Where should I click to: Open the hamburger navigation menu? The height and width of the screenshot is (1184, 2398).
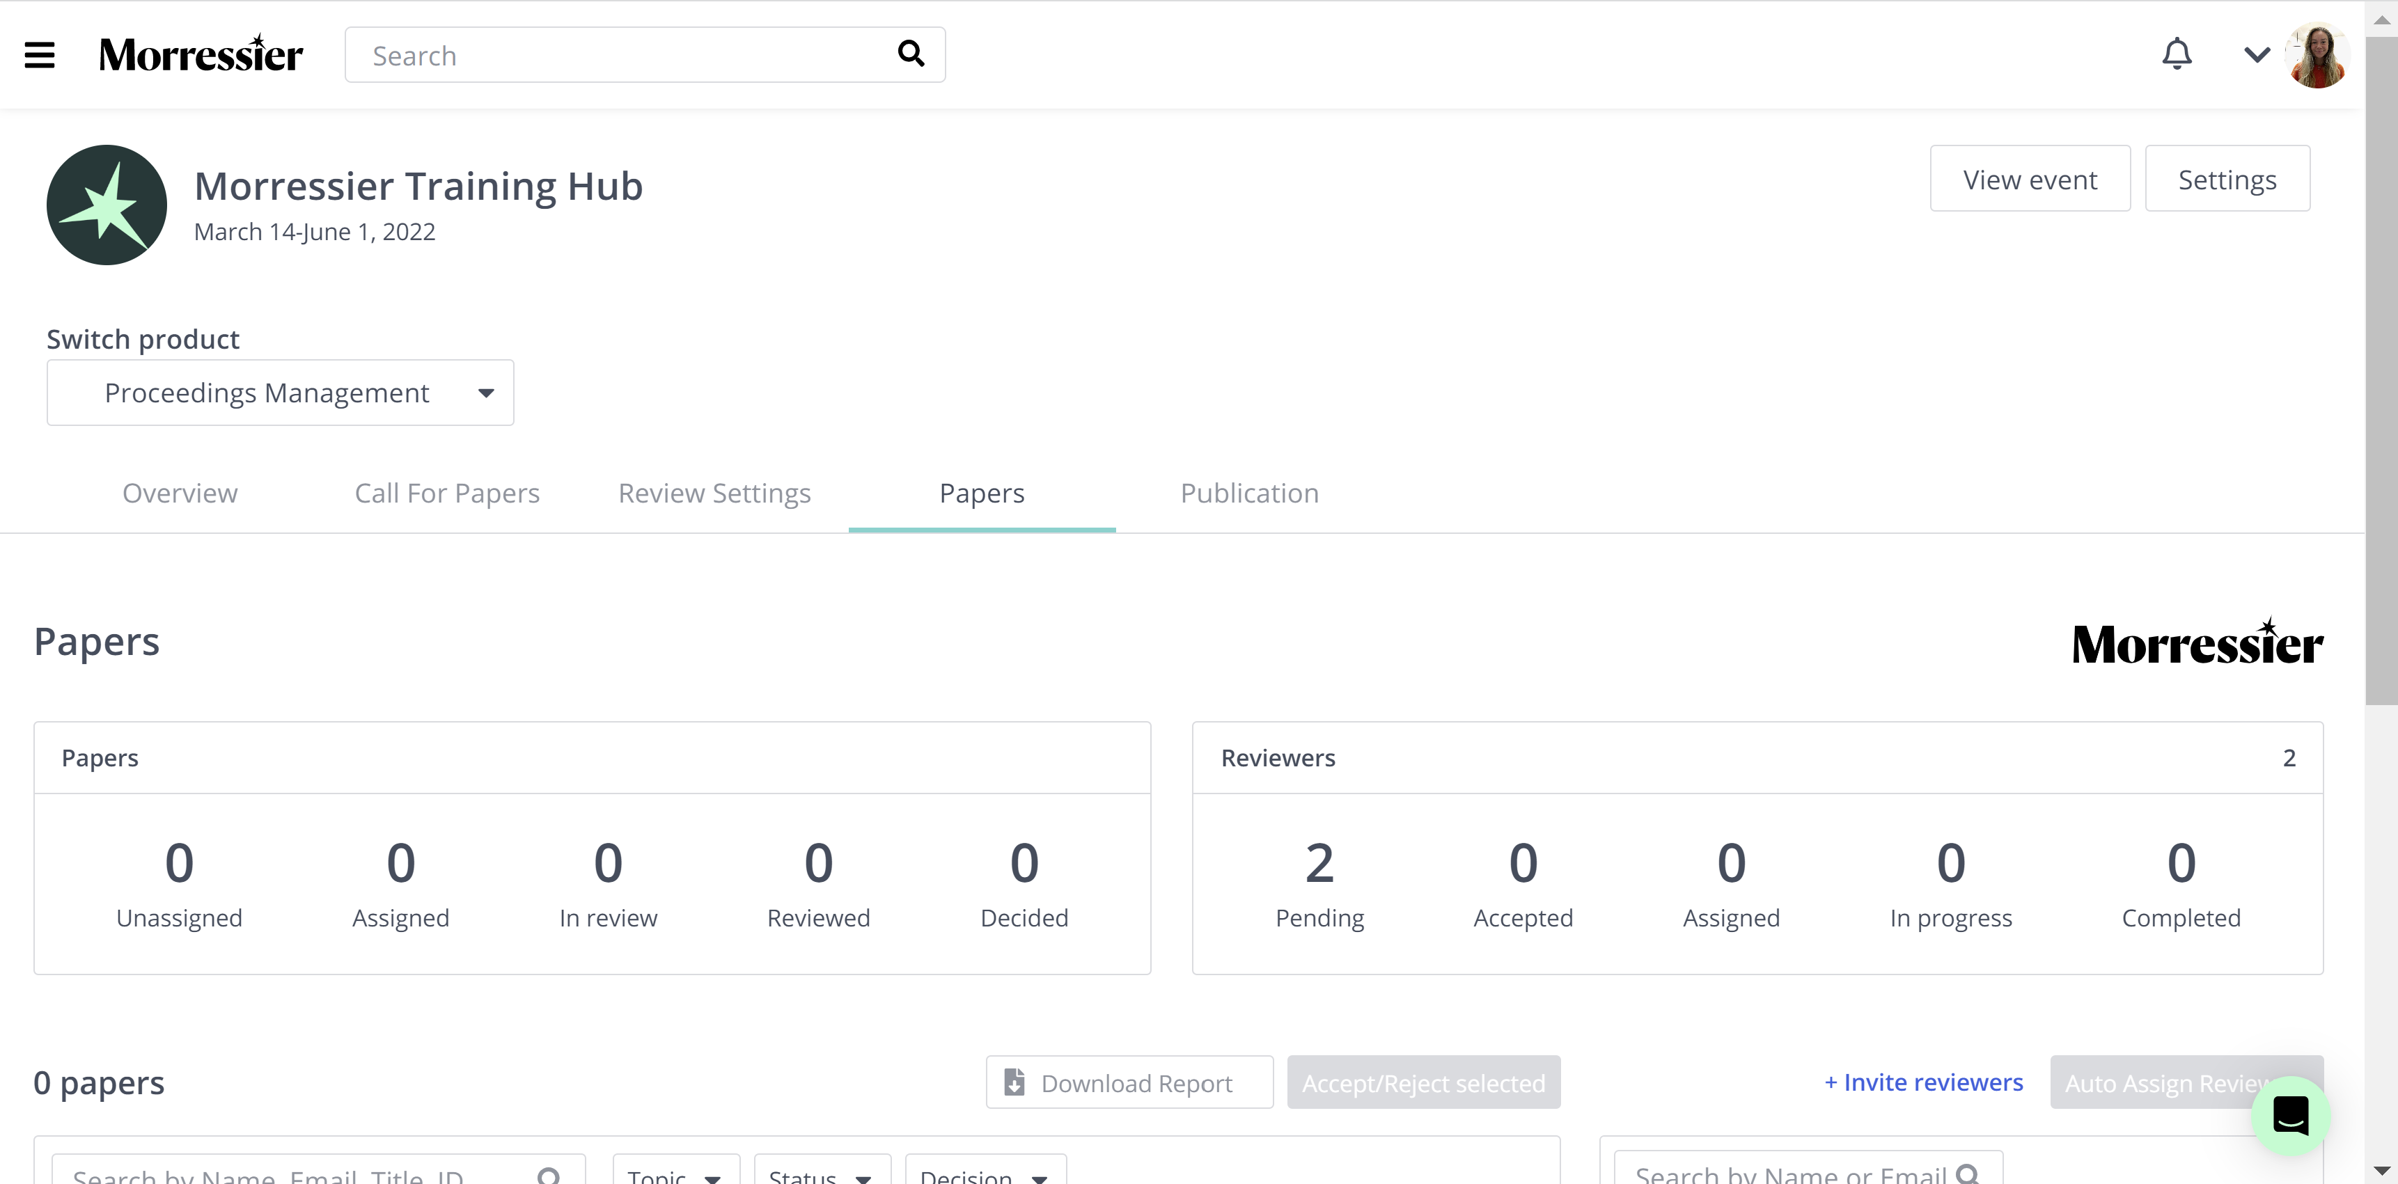(39, 55)
